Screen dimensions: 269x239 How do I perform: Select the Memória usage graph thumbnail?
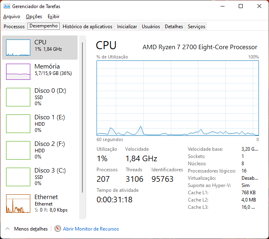pyautogui.click(x=18, y=72)
